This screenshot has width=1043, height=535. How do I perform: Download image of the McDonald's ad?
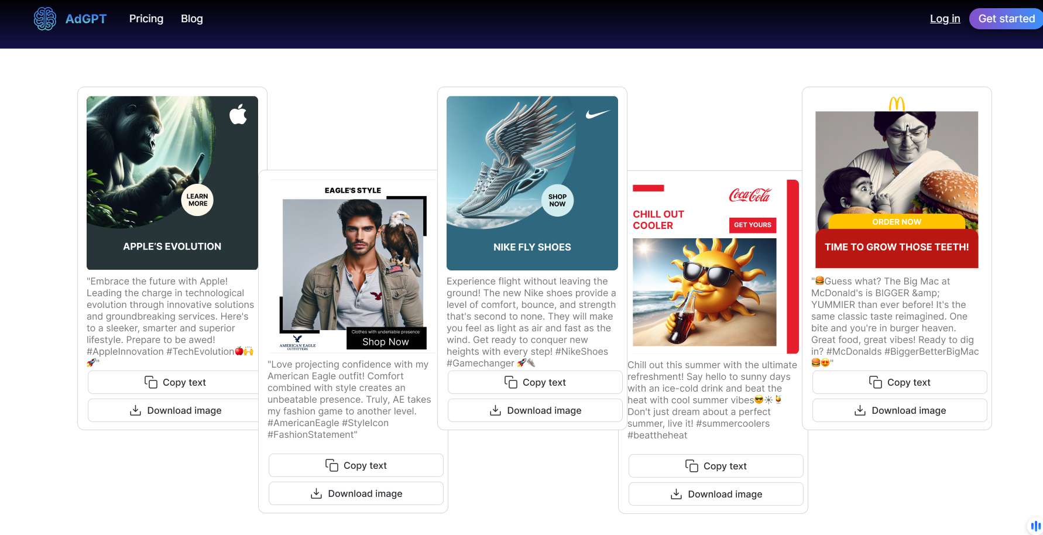click(900, 410)
